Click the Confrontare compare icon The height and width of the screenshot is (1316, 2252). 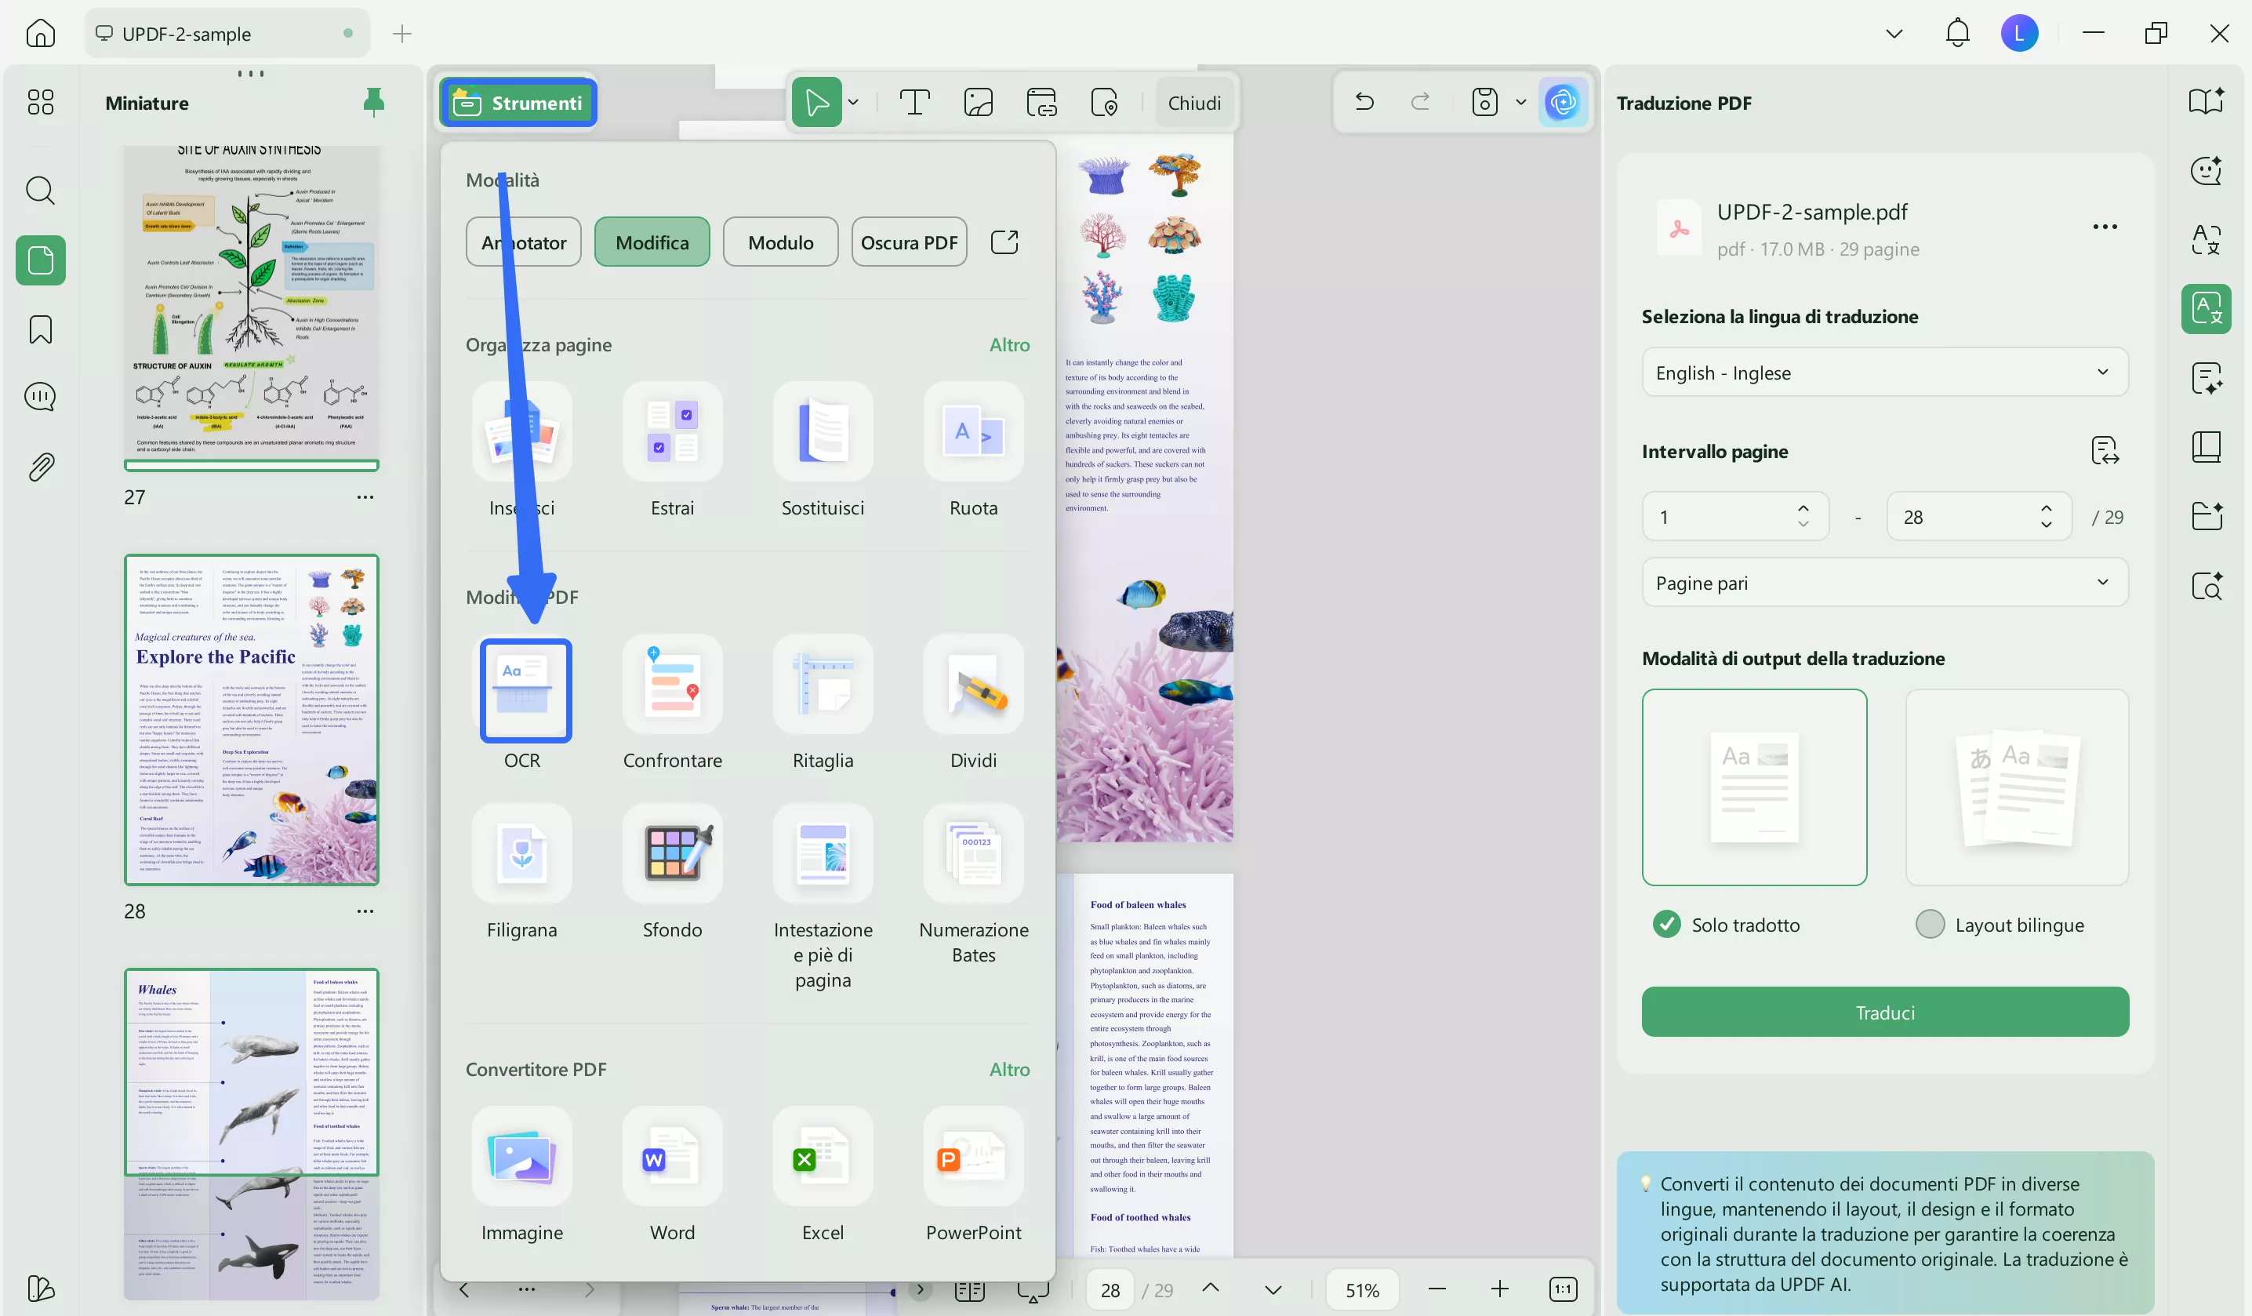[x=672, y=685]
